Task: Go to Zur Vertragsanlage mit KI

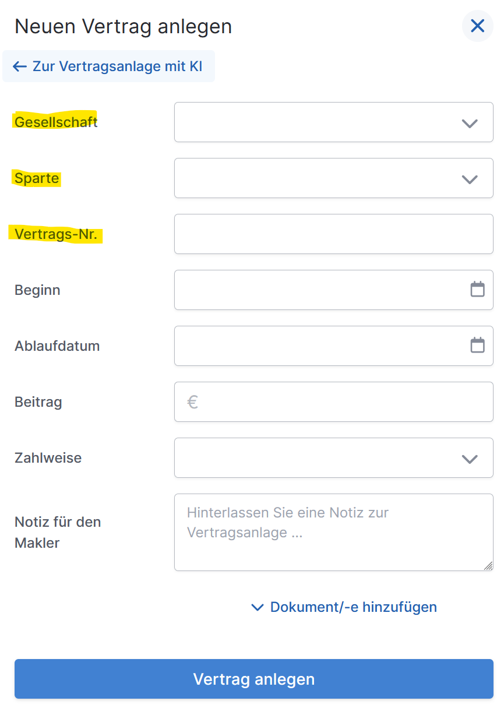Action: [117, 66]
